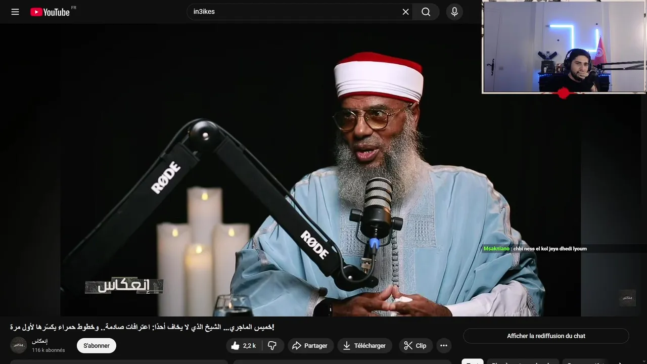The height and width of the screenshot is (364, 647).
Task: Like the video with thumbs up
Action: click(243, 346)
